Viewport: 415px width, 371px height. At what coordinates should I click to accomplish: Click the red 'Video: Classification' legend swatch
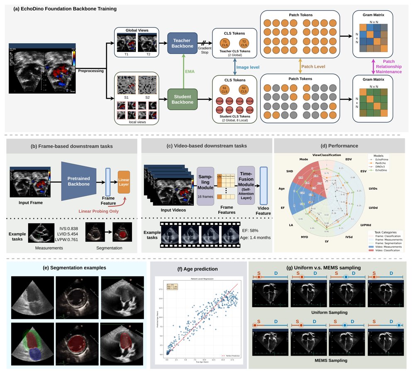coord(371,250)
